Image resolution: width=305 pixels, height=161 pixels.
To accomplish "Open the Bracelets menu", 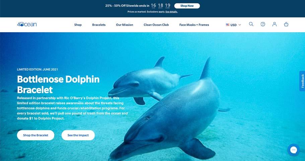I will coord(99,25).
